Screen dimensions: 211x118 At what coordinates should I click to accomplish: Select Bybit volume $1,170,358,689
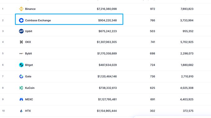tap(107, 53)
